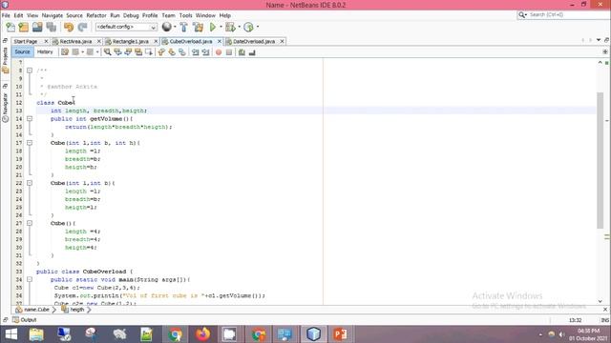611x343 pixels.
Task: Click the History view button
Action: [45, 51]
